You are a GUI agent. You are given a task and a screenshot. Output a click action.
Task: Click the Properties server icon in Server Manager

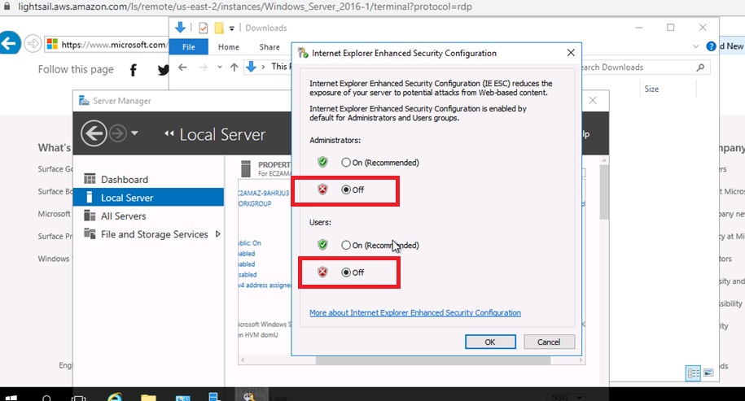coord(246,168)
